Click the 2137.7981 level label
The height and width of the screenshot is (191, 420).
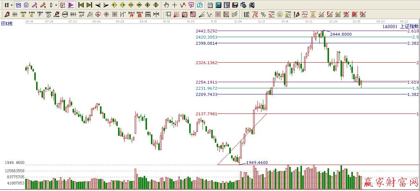point(206,114)
